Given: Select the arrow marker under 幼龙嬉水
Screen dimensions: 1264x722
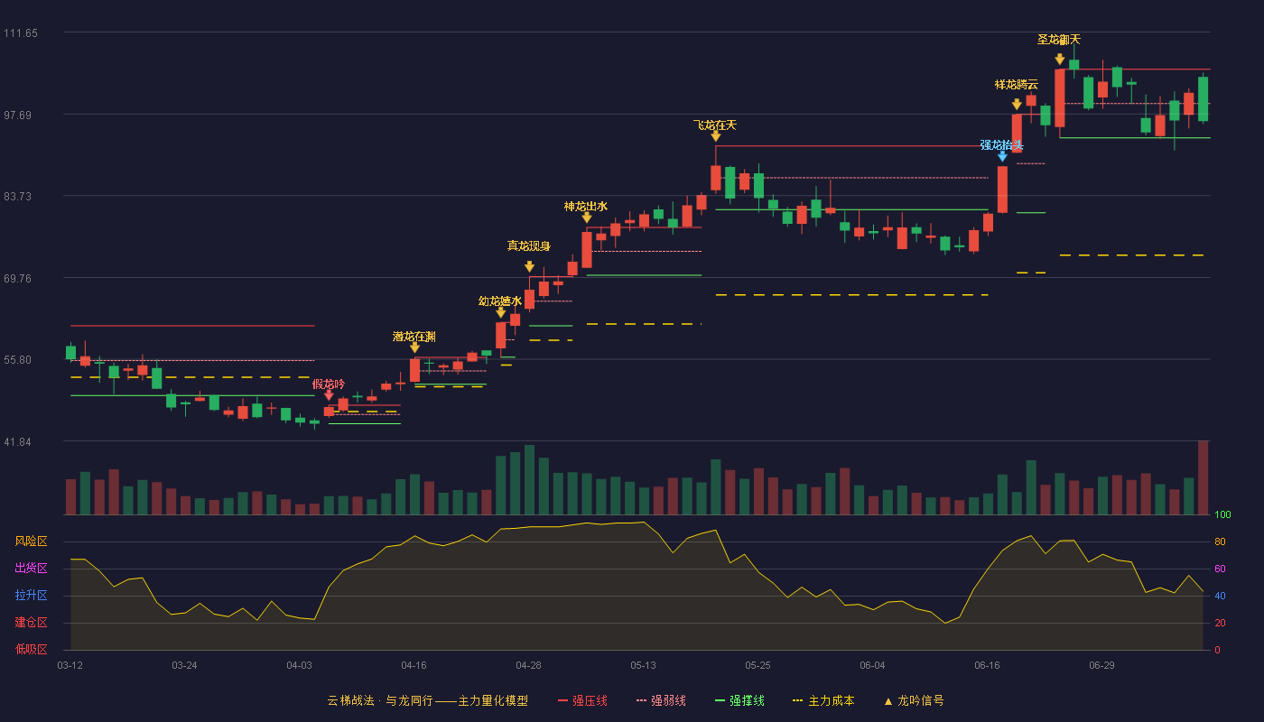Looking at the screenshot, I should [x=501, y=312].
